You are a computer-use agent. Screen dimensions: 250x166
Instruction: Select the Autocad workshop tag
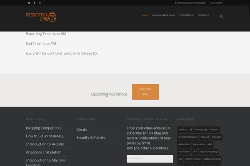pyautogui.click(x=205, y=137)
